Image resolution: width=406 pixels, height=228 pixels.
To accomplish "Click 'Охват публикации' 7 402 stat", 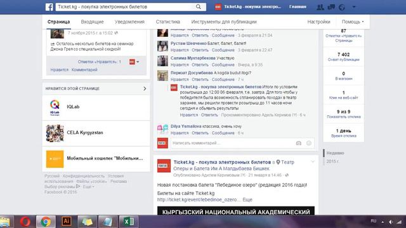I will 344,57.
